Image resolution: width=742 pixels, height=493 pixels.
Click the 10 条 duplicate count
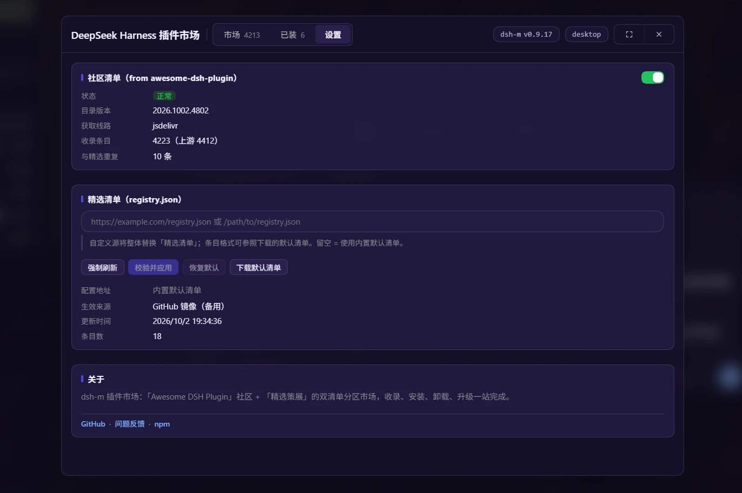[x=162, y=156]
